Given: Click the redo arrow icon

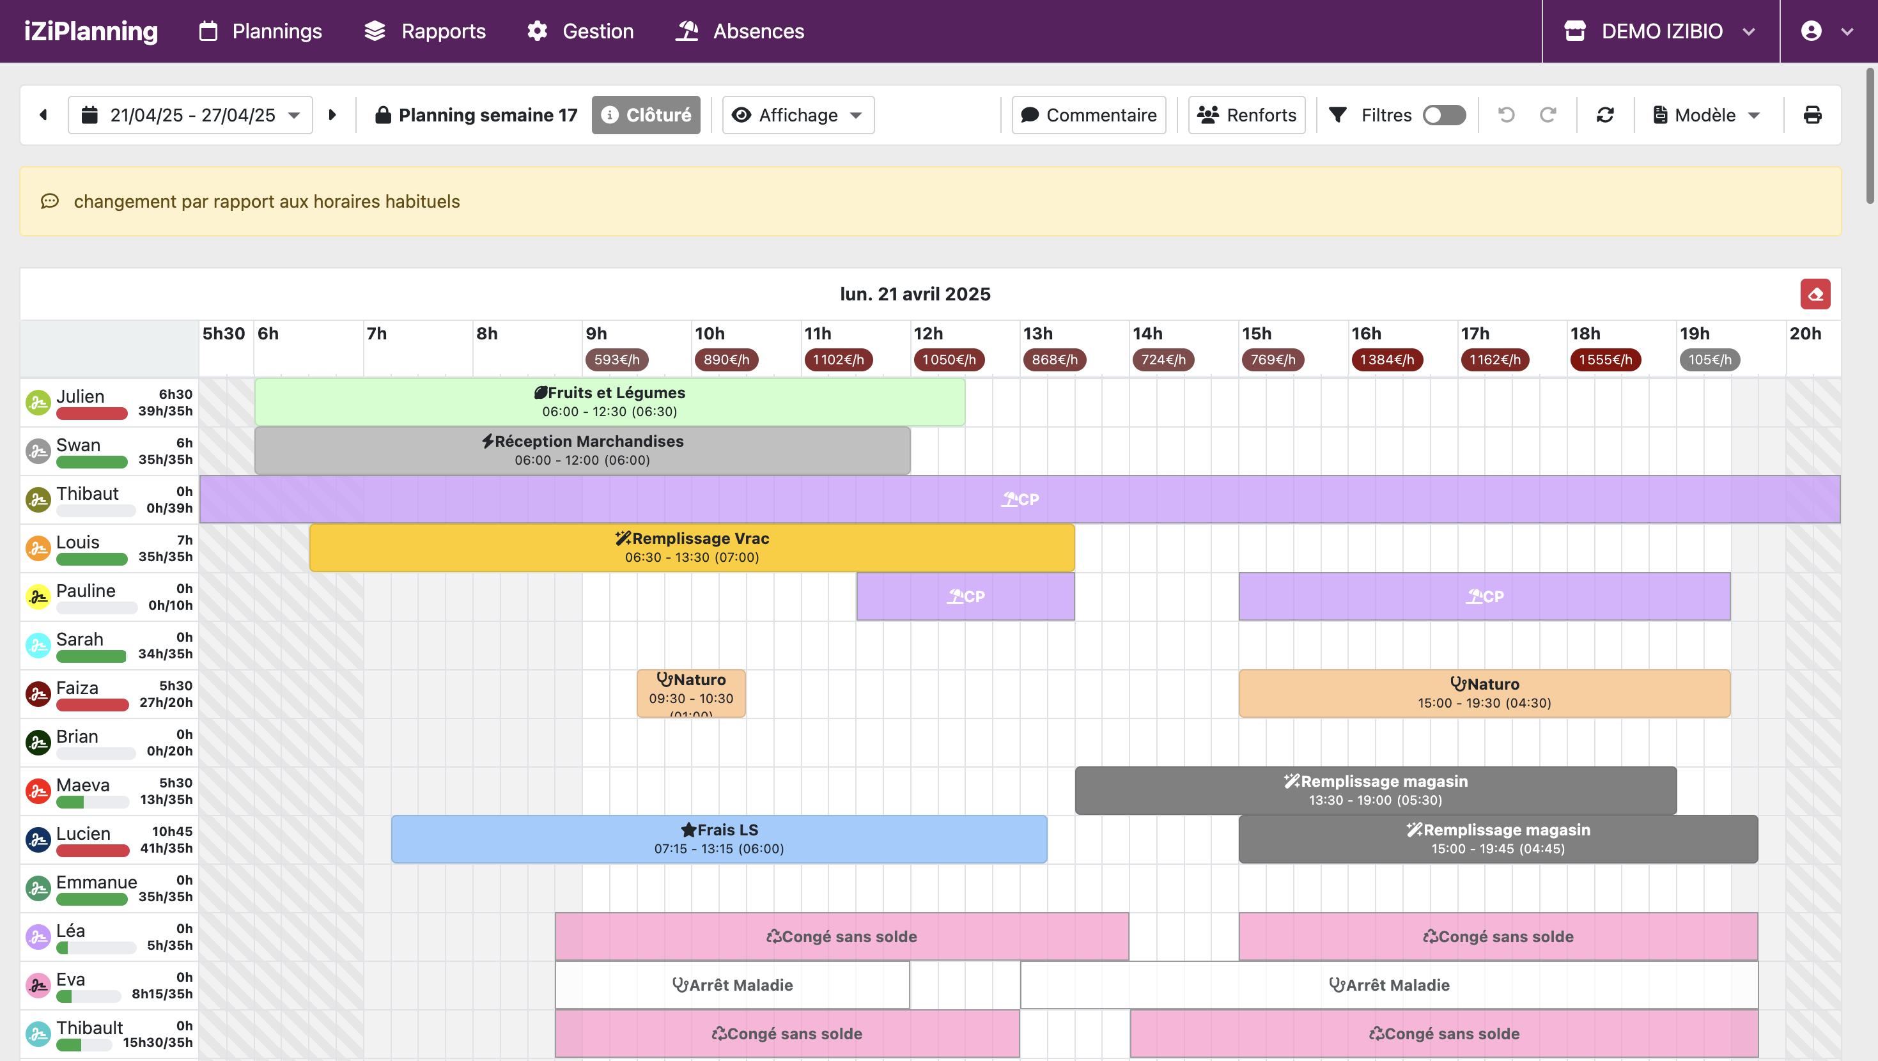Looking at the screenshot, I should 1548,115.
